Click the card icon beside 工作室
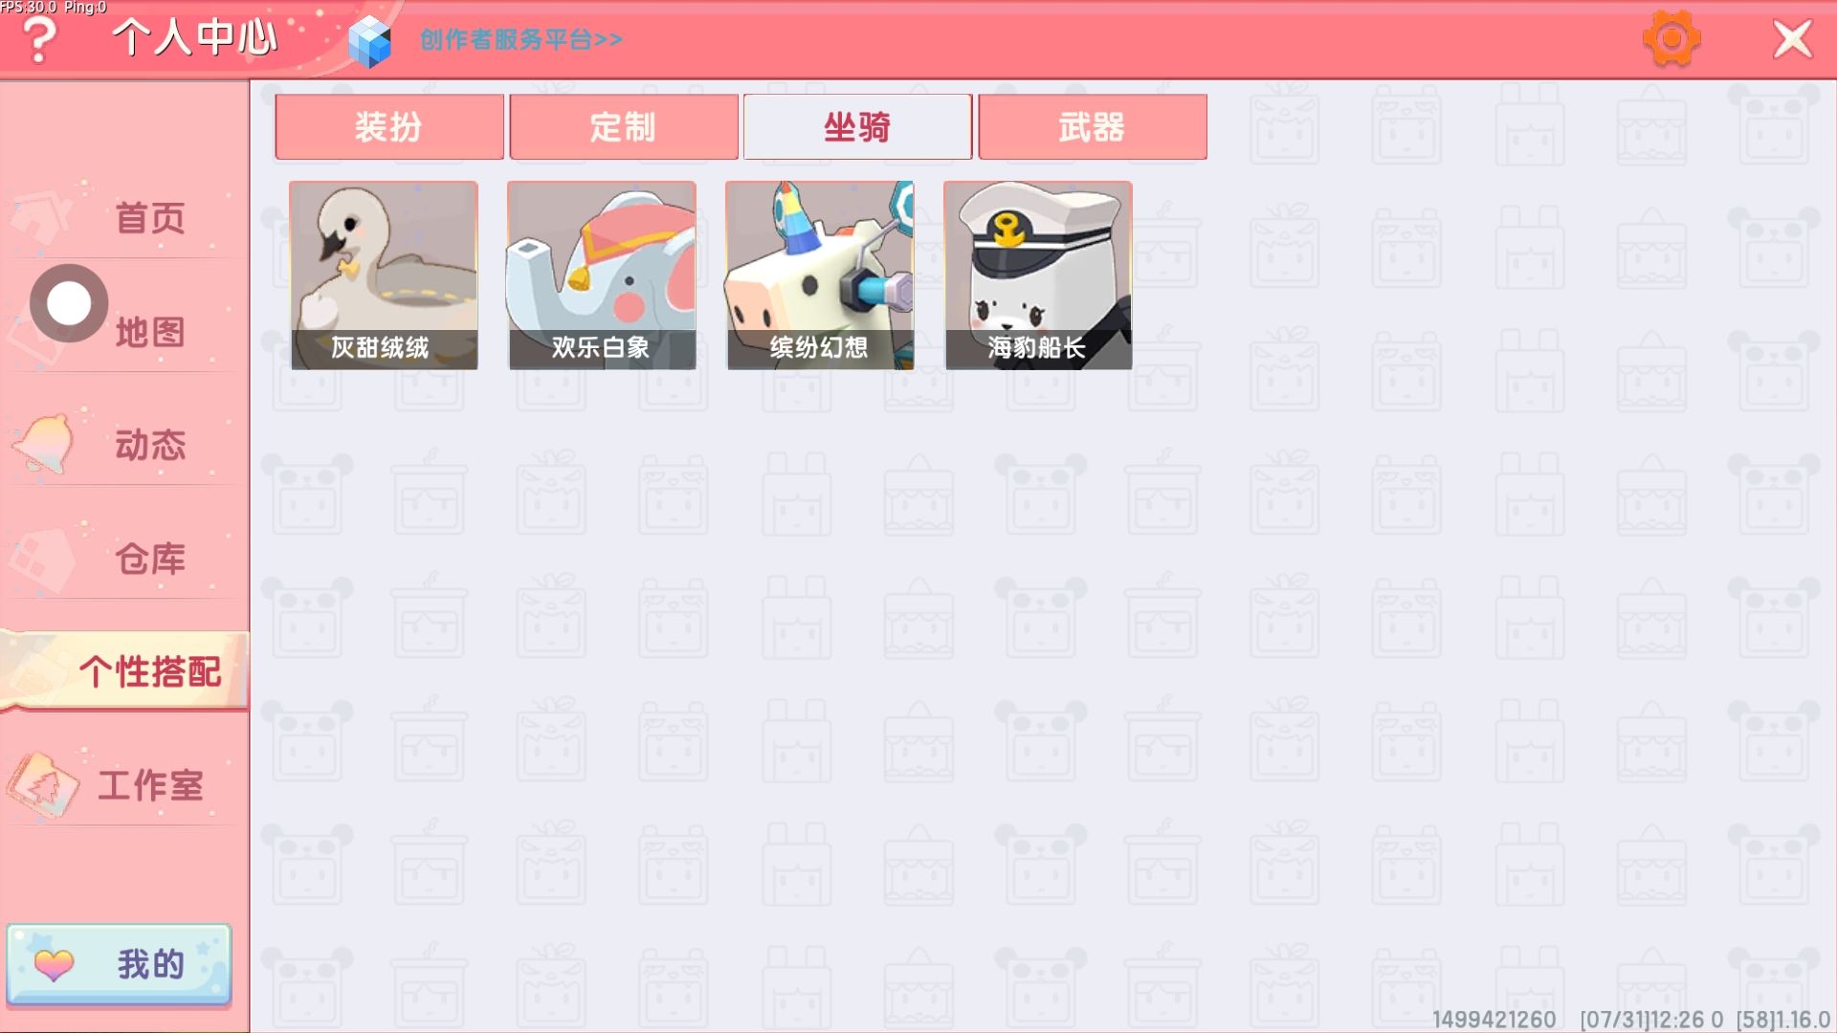 pyautogui.click(x=43, y=785)
